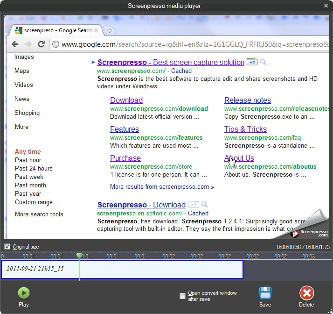Select the screenpreso Google Search tab
Image resolution: width=333 pixels, height=314 pixels.
(x=54, y=30)
